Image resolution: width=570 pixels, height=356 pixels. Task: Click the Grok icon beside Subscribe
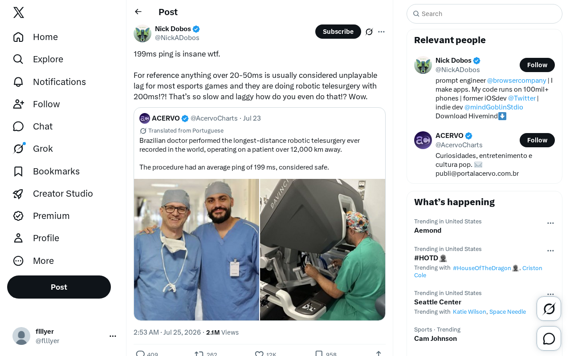click(369, 32)
